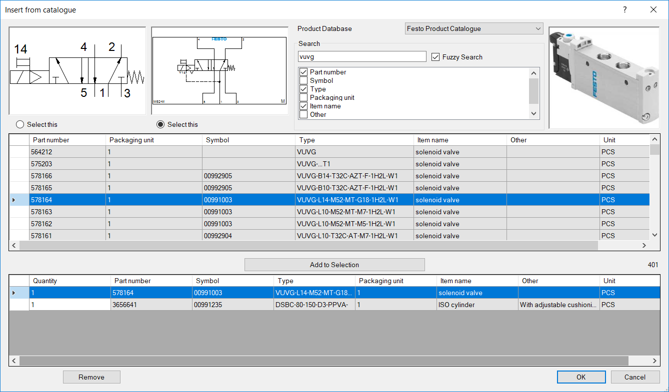The width and height of the screenshot is (669, 392).
Task: Toggle the Fuzzy Search checkbox
Action: point(435,57)
